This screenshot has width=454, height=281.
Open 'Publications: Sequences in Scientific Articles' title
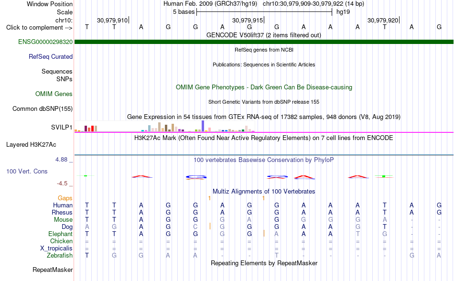tap(264, 65)
